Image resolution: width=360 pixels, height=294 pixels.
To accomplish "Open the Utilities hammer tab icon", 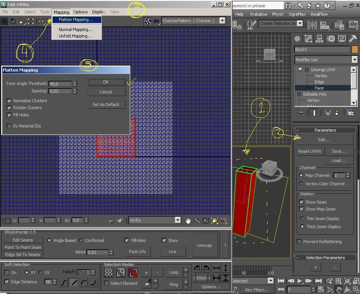I will (x=353, y=39).
